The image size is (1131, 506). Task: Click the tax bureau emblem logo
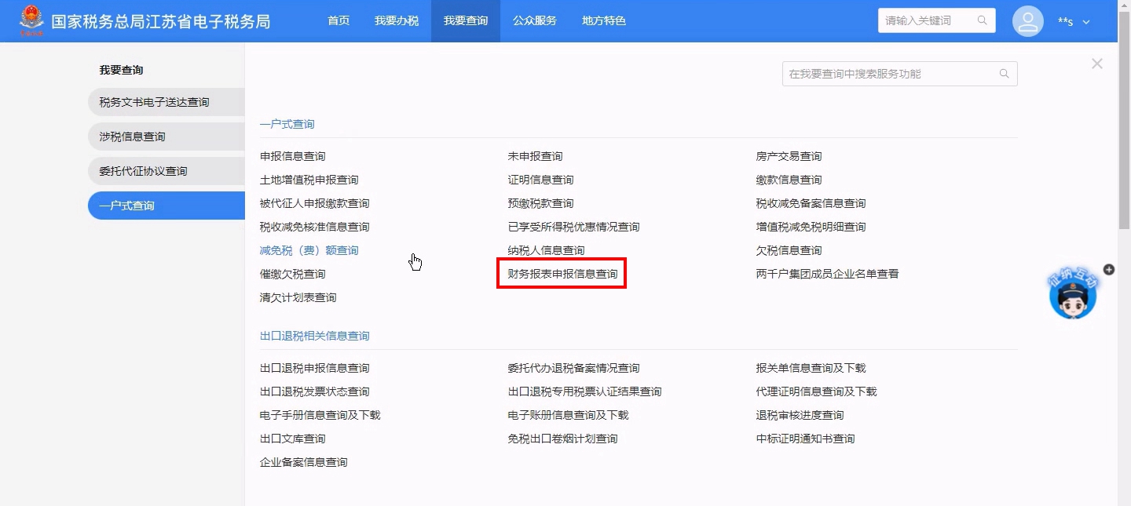(x=32, y=21)
